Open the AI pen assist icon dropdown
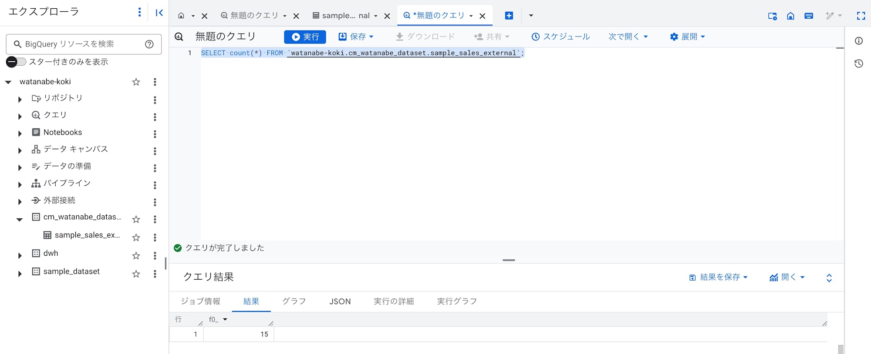871x354 pixels. click(834, 16)
